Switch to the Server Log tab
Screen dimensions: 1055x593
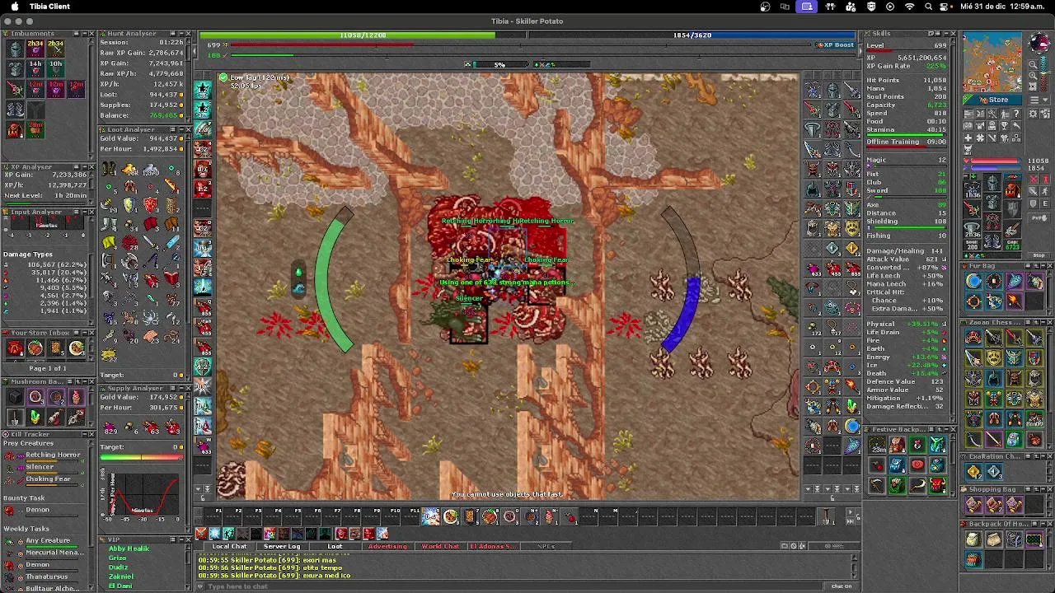click(x=282, y=546)
